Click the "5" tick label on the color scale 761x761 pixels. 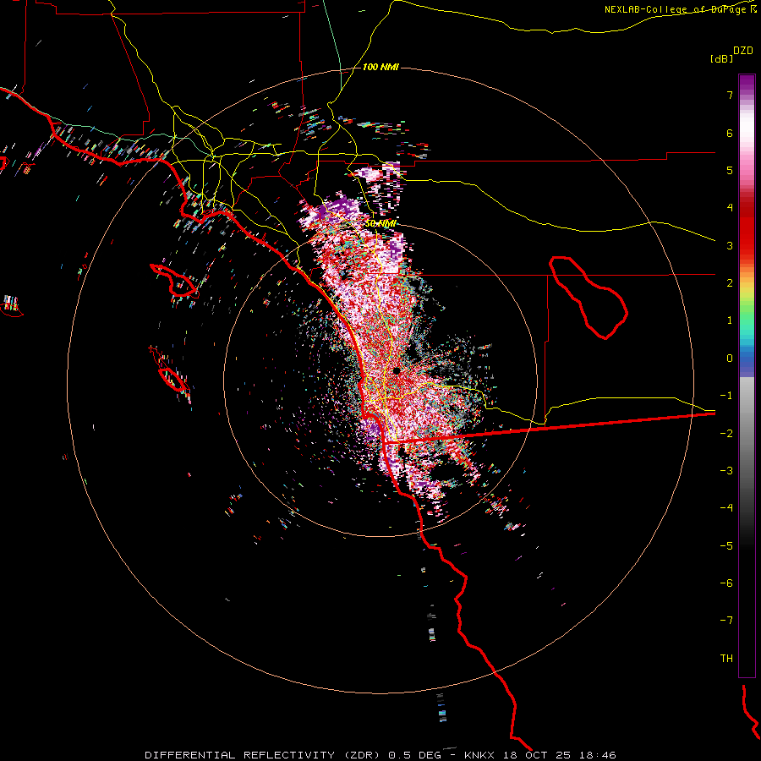730,170
